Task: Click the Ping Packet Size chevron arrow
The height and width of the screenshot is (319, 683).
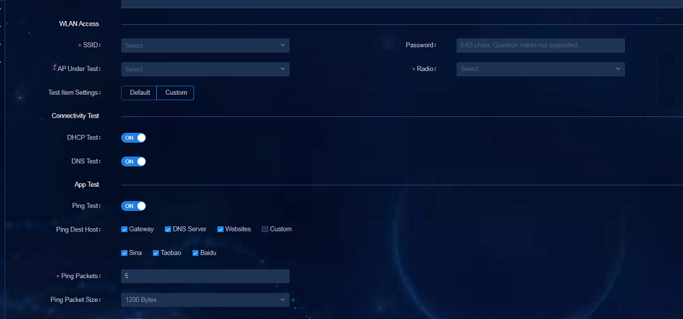Action: 282,299
